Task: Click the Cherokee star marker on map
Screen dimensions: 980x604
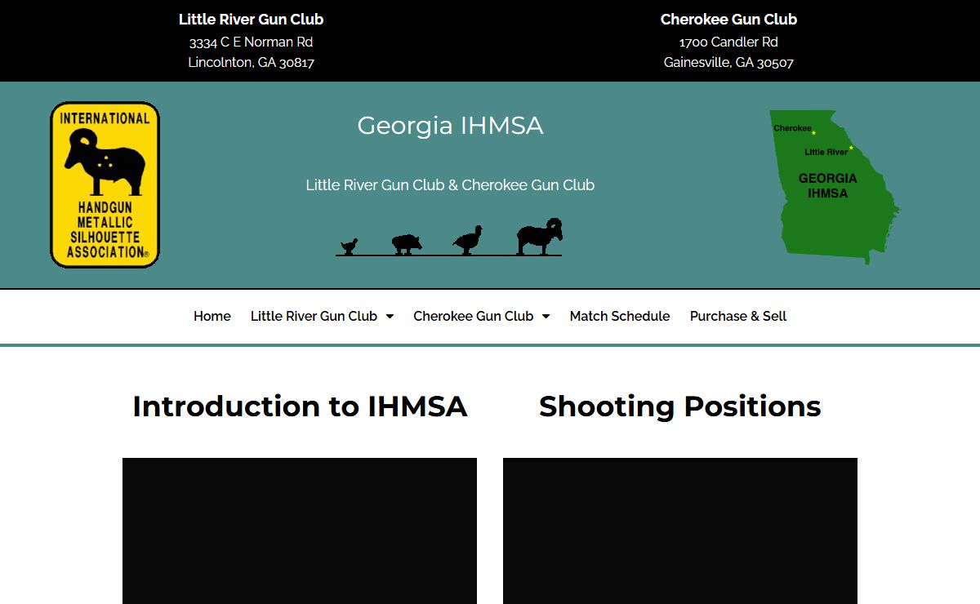Action: coord(813,132)
